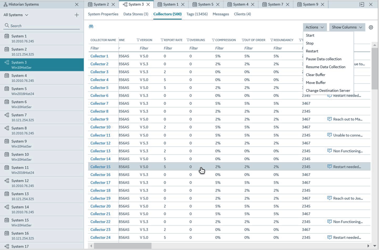The width and height of the screenshot is (379, 250).
Task: Click the binoculars search icon
Action: point(91,26)
